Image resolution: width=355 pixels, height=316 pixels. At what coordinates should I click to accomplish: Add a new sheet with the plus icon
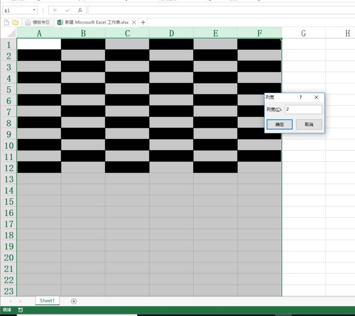tap(74, 301)
